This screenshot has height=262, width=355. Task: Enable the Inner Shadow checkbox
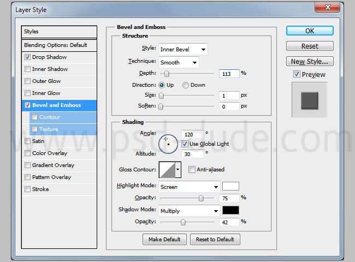pos(27,69)
